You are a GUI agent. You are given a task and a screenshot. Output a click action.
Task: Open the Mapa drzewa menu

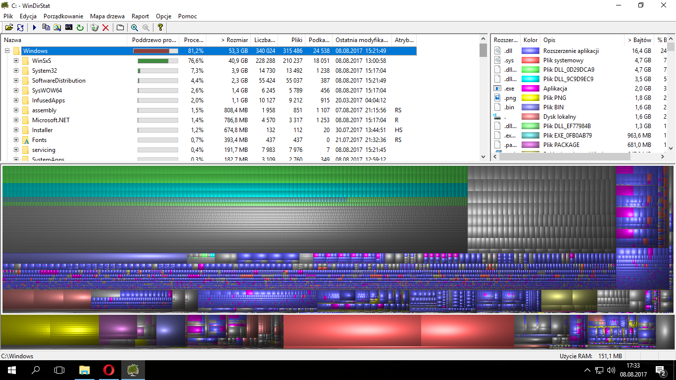(x=107, y=16)
